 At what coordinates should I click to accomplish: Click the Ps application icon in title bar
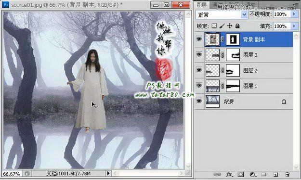(6, 5)
